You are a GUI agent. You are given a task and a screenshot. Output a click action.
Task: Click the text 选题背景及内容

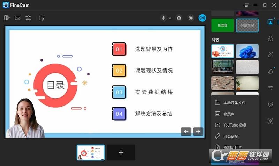point(154,49)
